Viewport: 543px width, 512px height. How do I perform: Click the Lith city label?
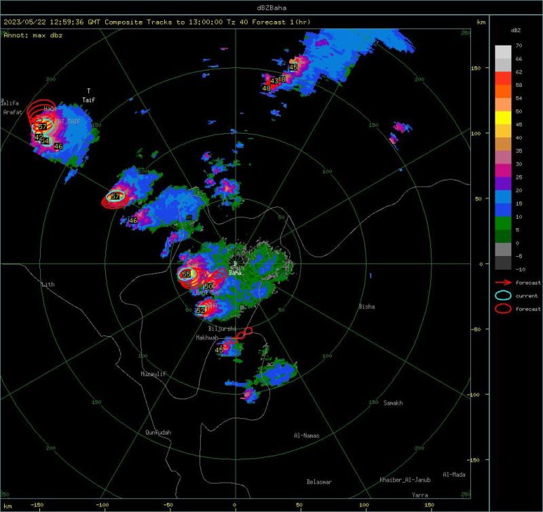coord(48,284)
